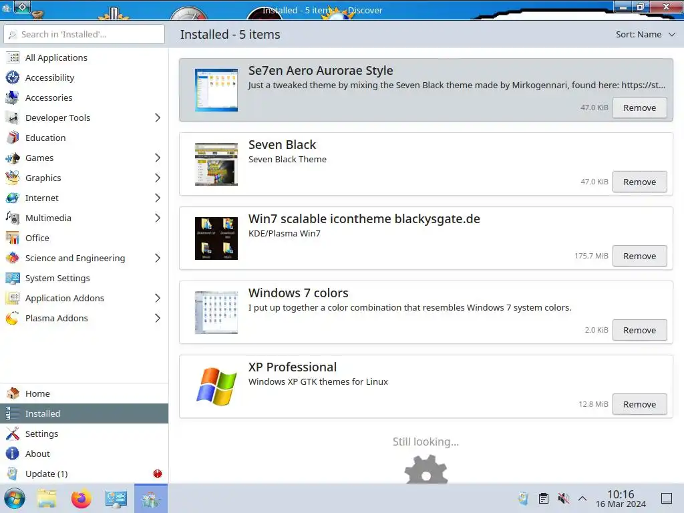This screenshot has width=684, height=513.
Task: Expand the Graphics category chevron
Action: 158,178
